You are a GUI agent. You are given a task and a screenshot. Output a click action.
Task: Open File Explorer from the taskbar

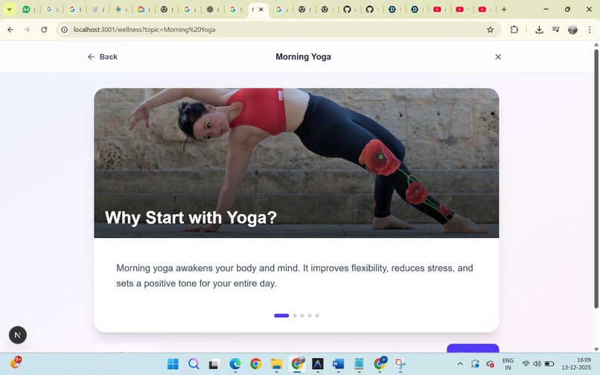pyautogui.click(x=276, y=364)
